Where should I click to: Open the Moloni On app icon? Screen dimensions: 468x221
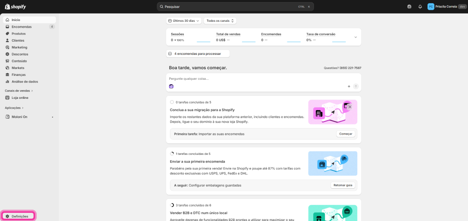7,117
